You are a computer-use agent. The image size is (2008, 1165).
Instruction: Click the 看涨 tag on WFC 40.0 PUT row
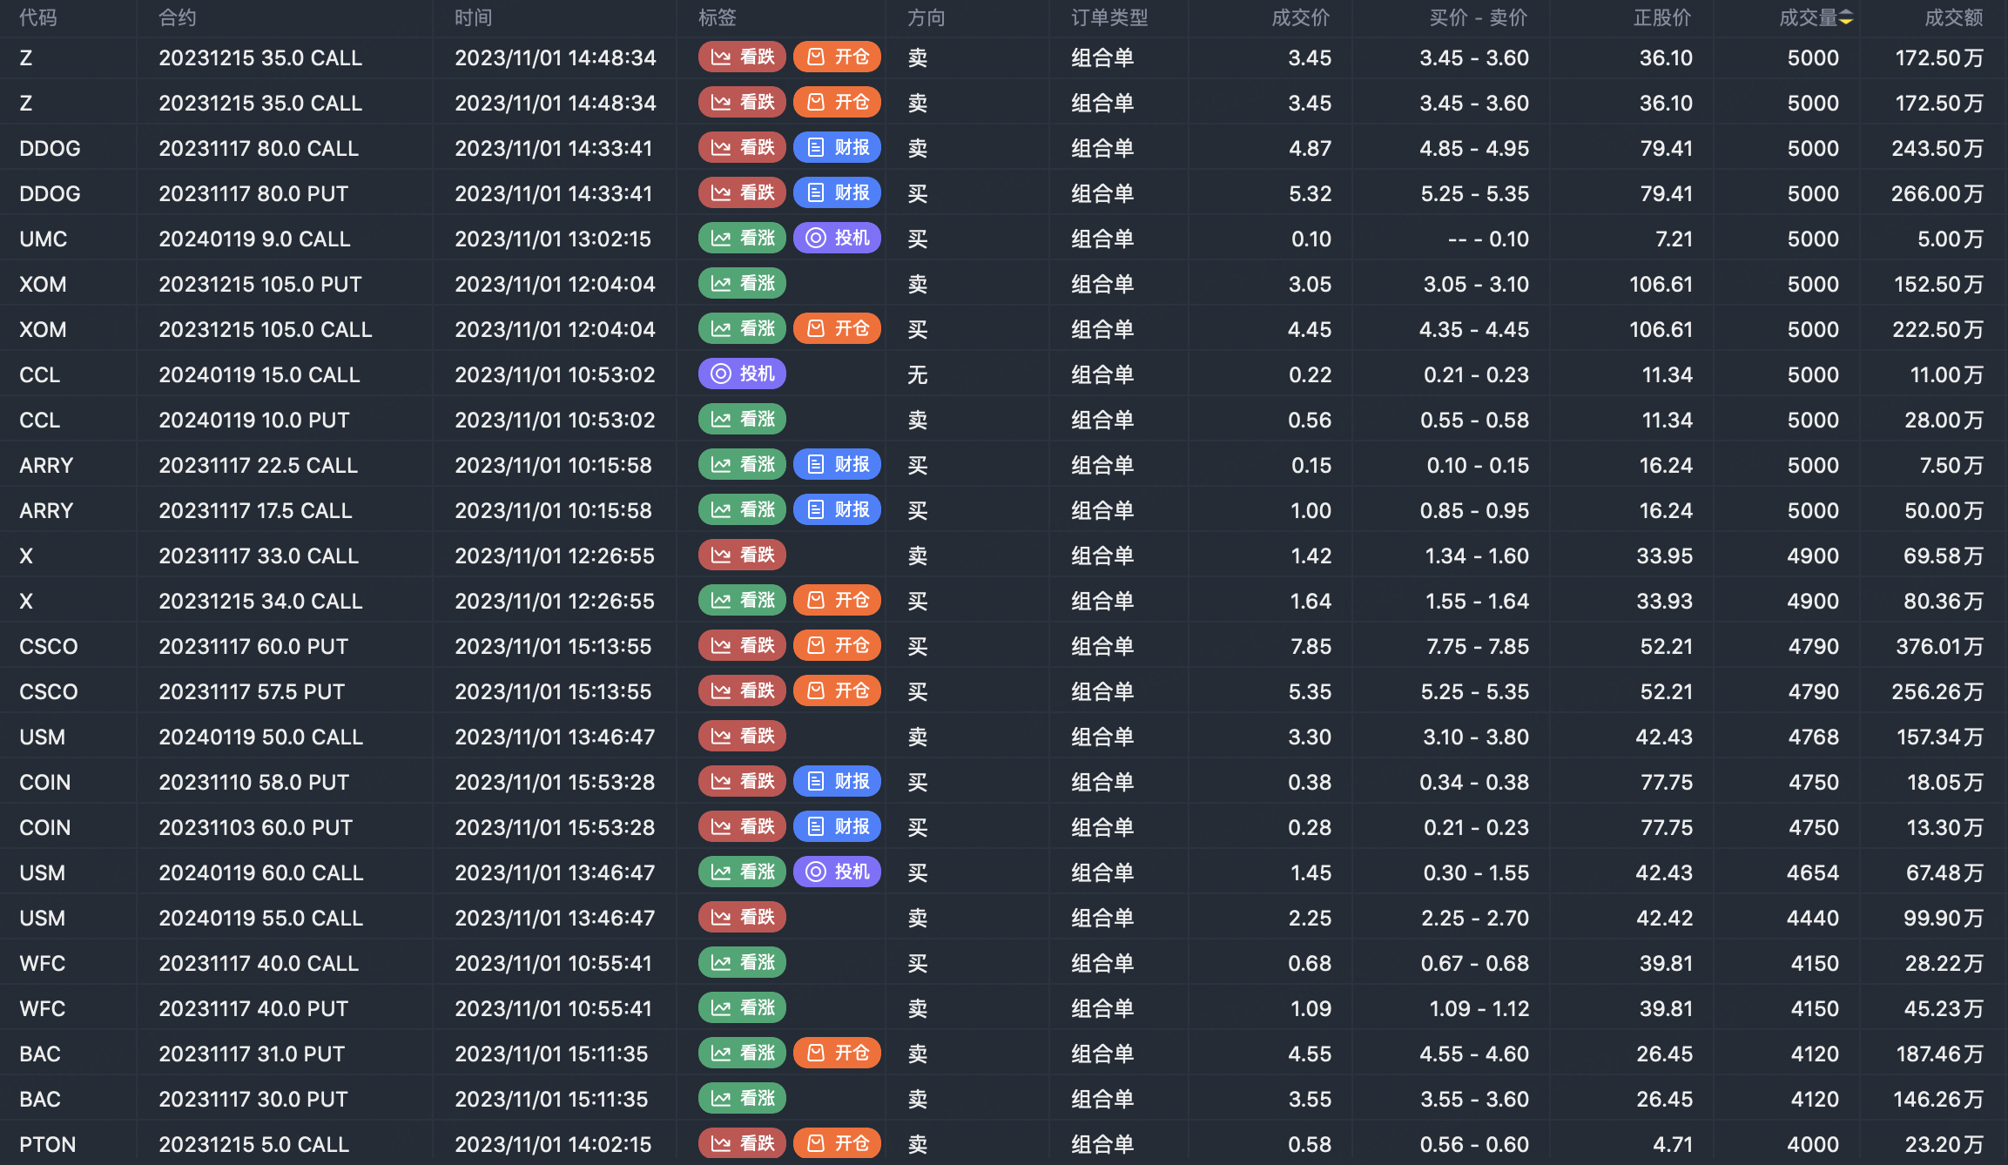point(742,1007)
